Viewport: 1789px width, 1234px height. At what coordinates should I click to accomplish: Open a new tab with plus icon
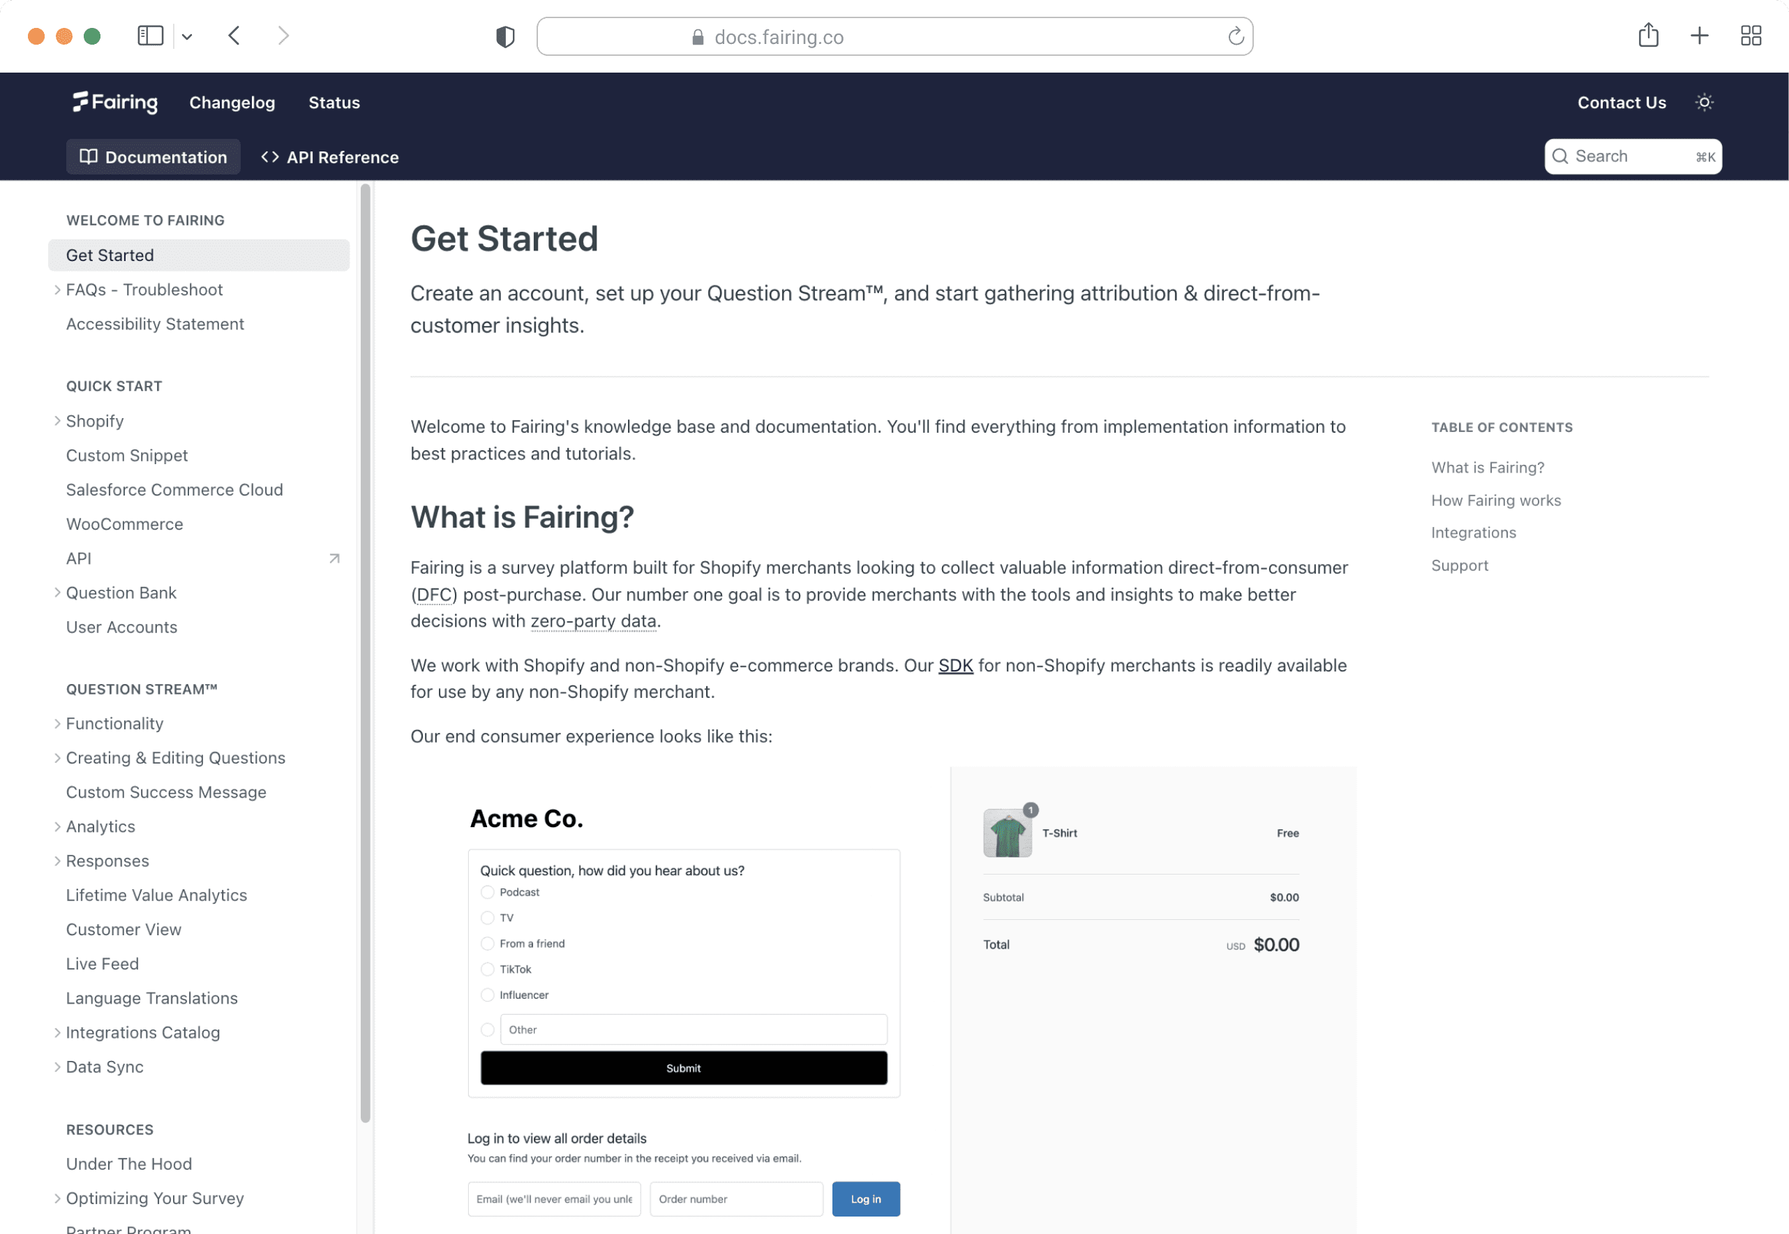coord(1698,36)
